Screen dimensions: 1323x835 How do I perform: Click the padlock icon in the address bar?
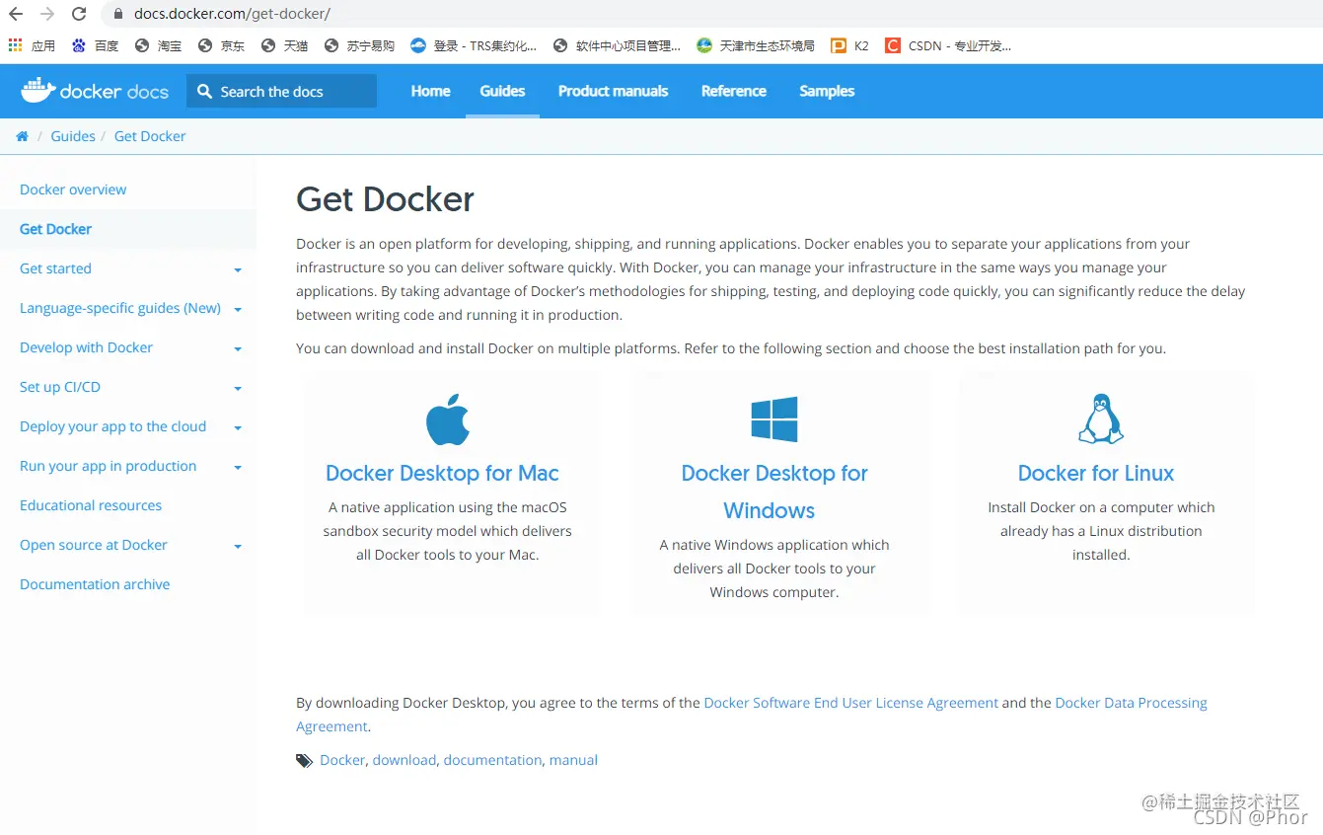[x=118, y=14]
